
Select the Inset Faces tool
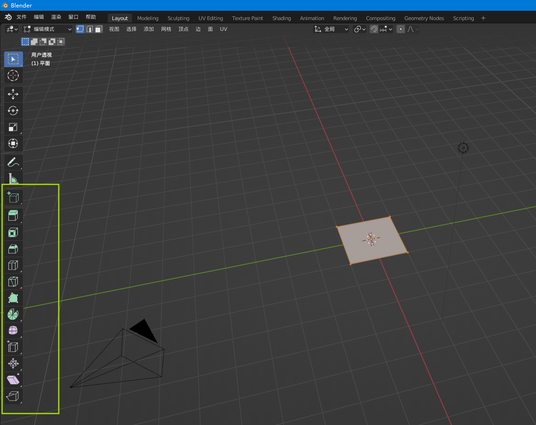(x=13, y=233)
